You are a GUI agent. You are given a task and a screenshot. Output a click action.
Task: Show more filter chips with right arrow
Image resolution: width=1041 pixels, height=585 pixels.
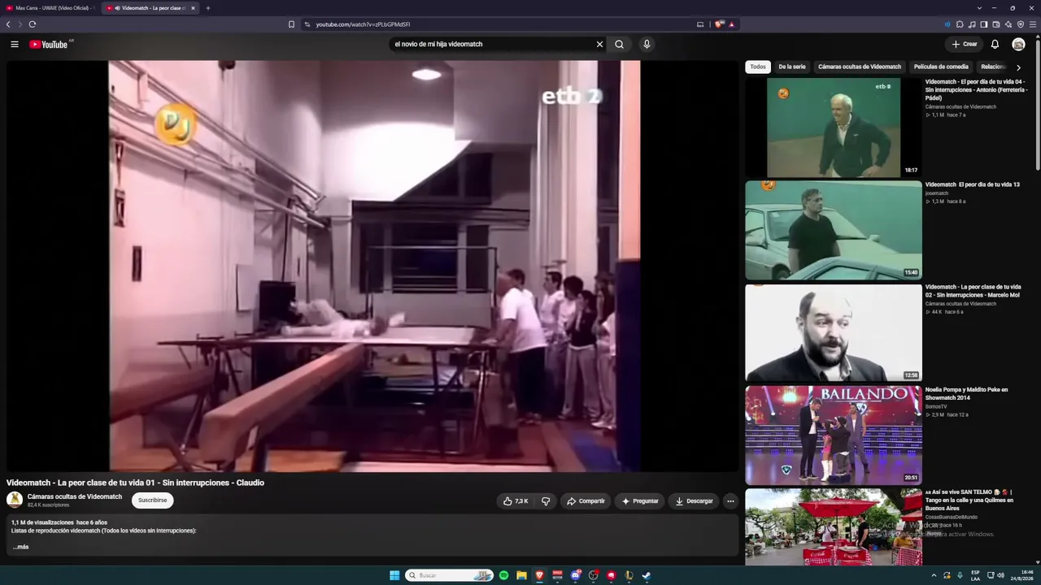click(x=1018, y=67)
